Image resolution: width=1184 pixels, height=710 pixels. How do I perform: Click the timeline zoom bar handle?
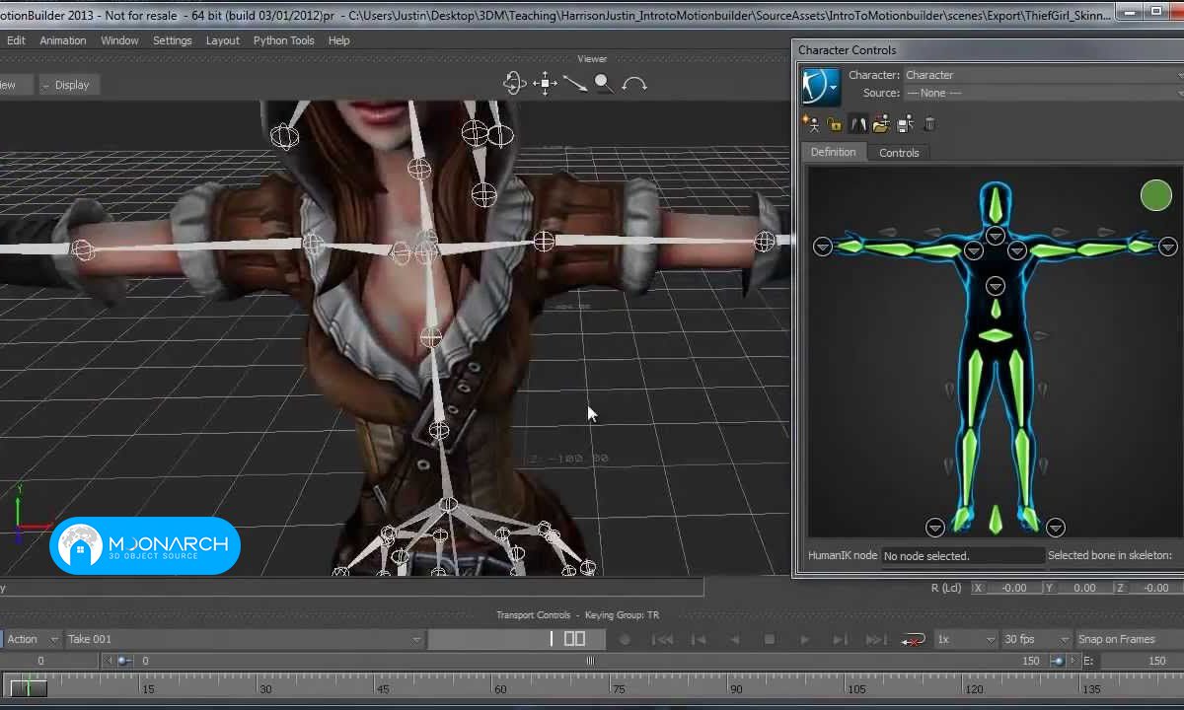point(591,661)
